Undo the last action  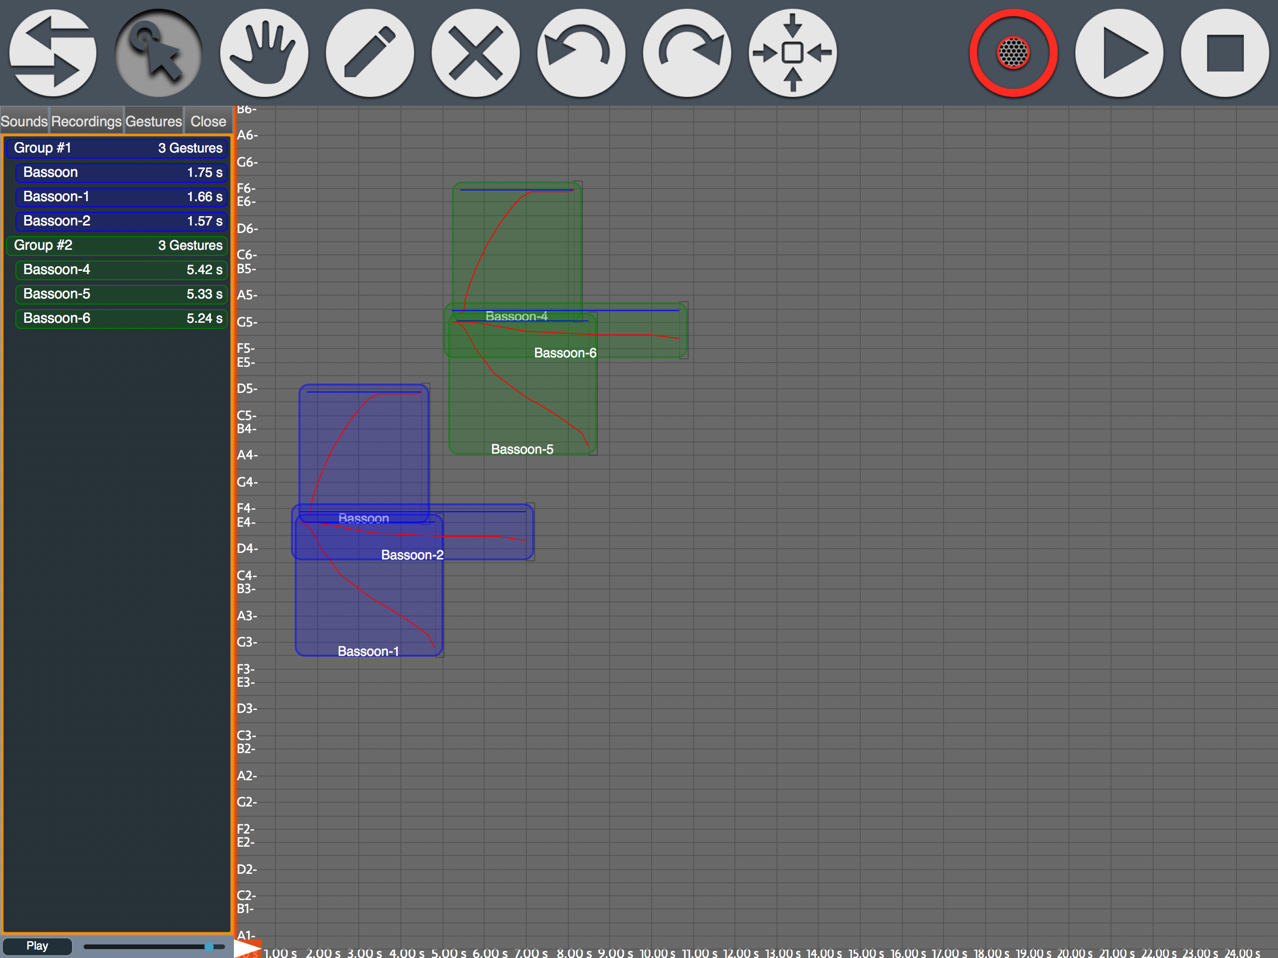581,52
